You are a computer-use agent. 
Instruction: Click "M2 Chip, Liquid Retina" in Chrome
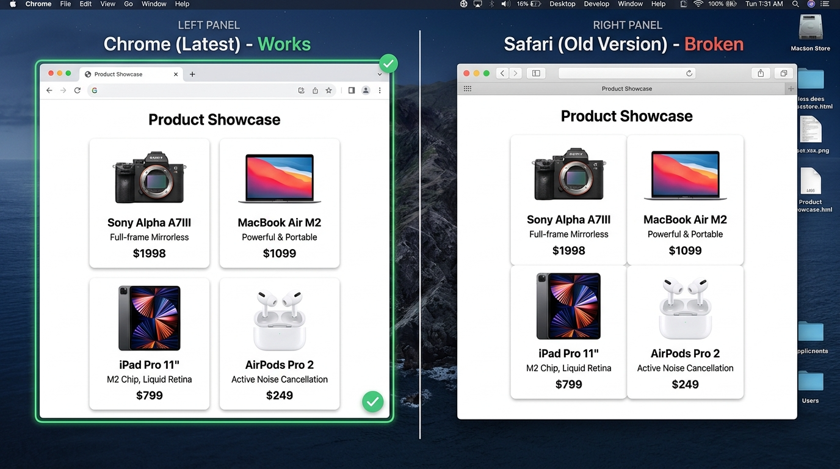coord(150,379)
